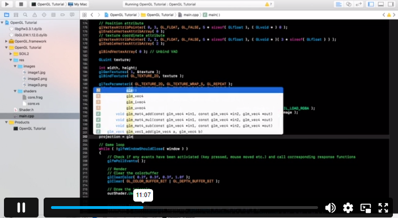398x218 pixels.
Task: Open video settings gear
Action: click(348, 208)
